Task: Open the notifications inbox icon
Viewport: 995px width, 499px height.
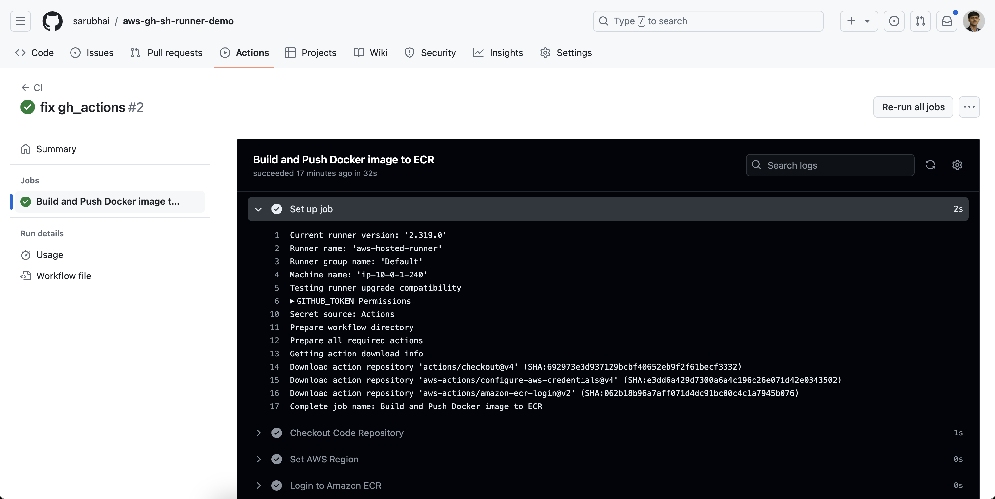Action: [x=946, y=21]
